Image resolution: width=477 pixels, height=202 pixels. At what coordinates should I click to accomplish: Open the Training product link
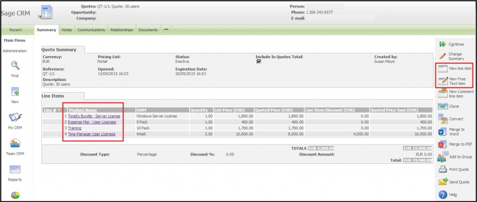point(75,128)
